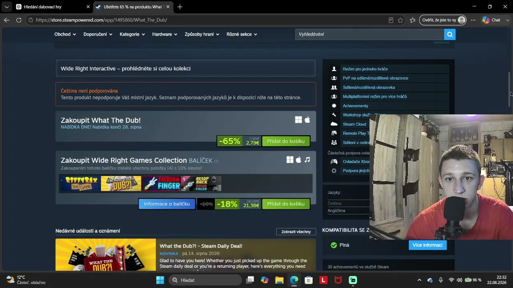Click the Zobrazit všechny button

(296, 232)
